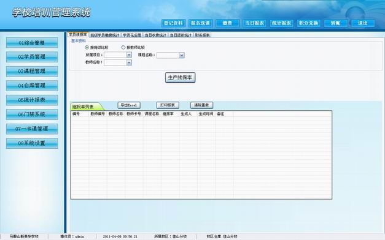The height and width of the screenshot is (240, 385).
Task: Click the 退出 toolbar button
Action: (363, 23)
